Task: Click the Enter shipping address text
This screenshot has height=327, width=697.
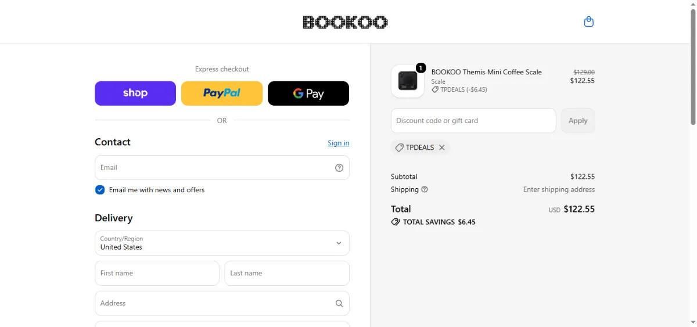Action: [x=559, y=189]
